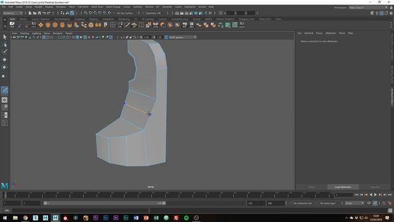
Task: Toggle snap to grids magnet
Action: point(86,13)
